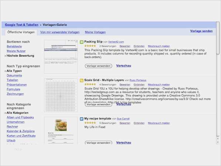
Task: Filter by category Karten und Zertifikate
Action: (x=21, y=136)
